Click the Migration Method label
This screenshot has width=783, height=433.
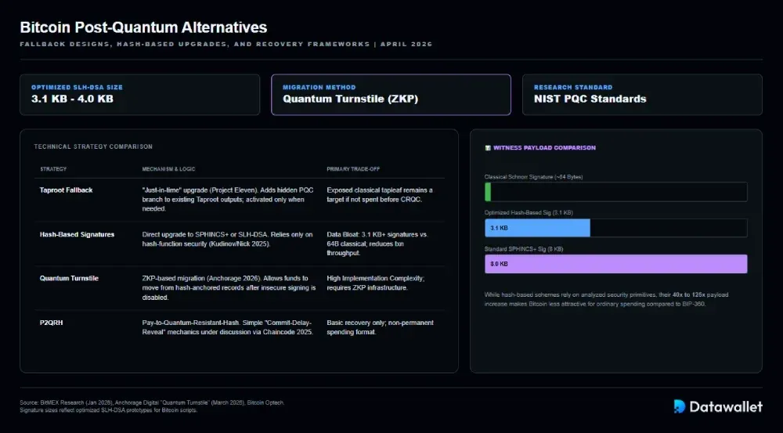click(319, 88)
